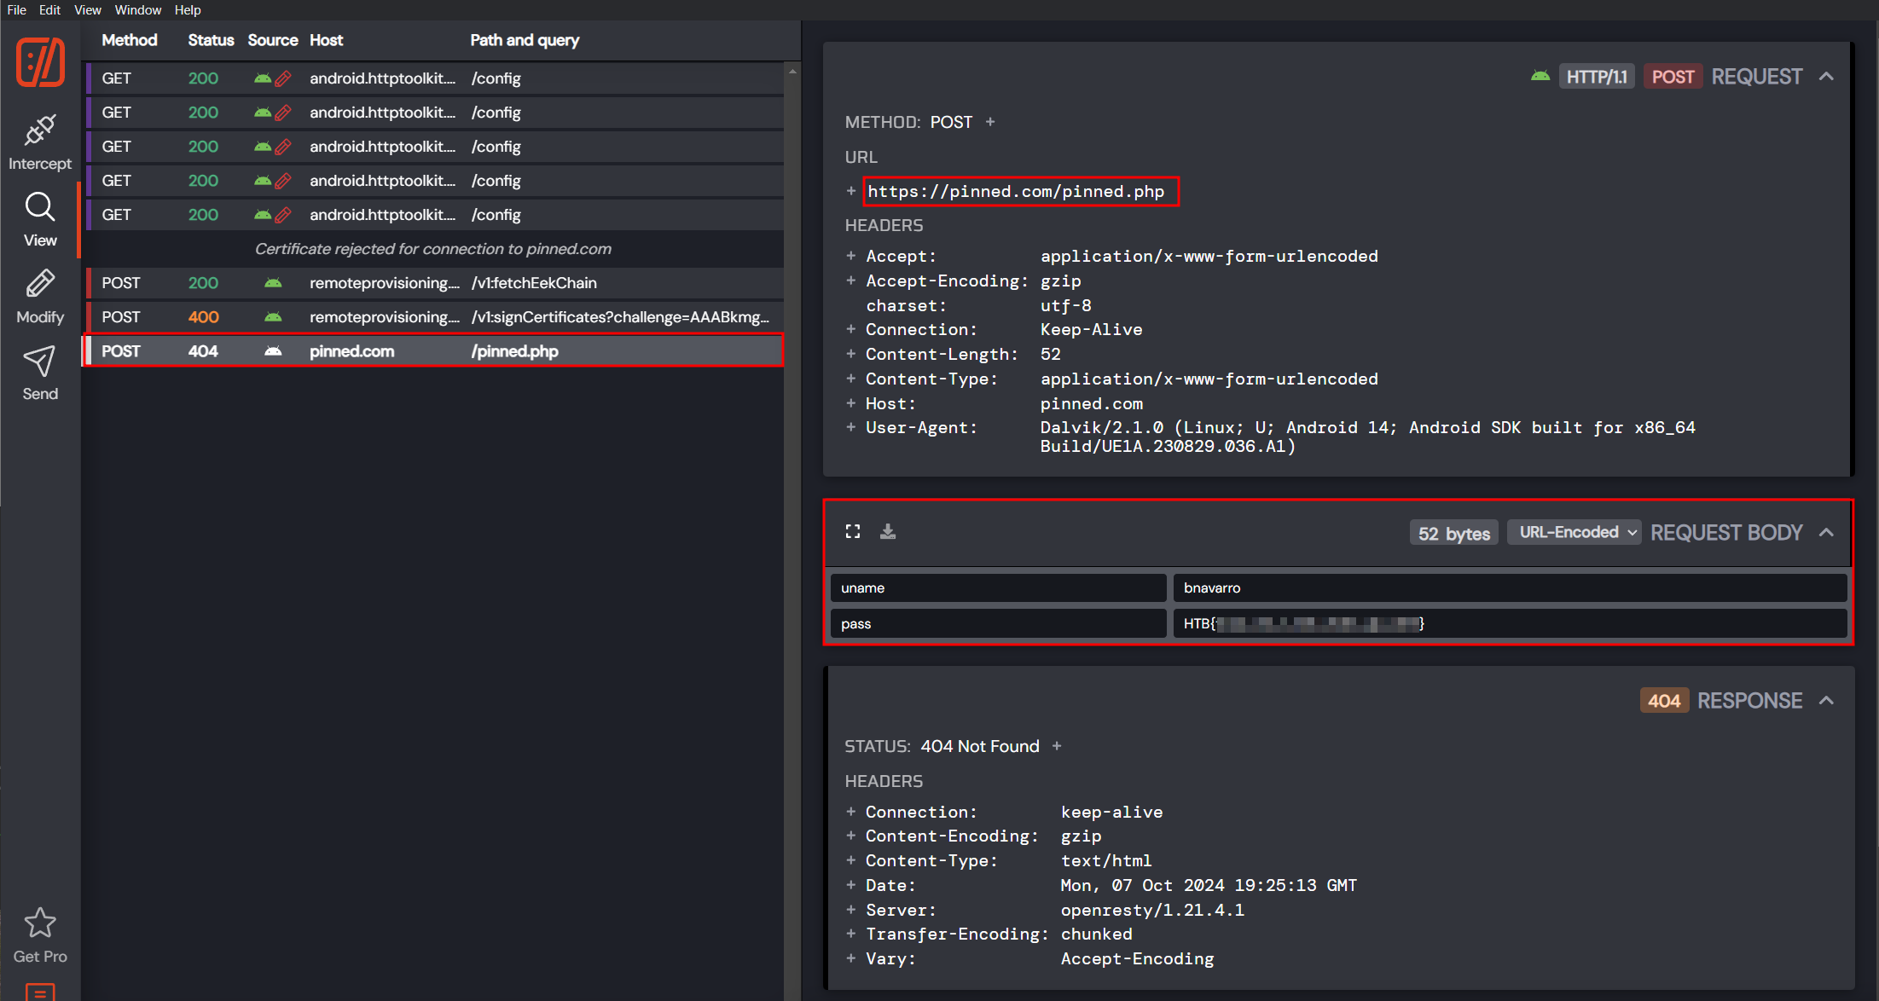Click the Get Pro star icon
This screenshot has width=1879, height=1001.
click(x=40, y=923)
